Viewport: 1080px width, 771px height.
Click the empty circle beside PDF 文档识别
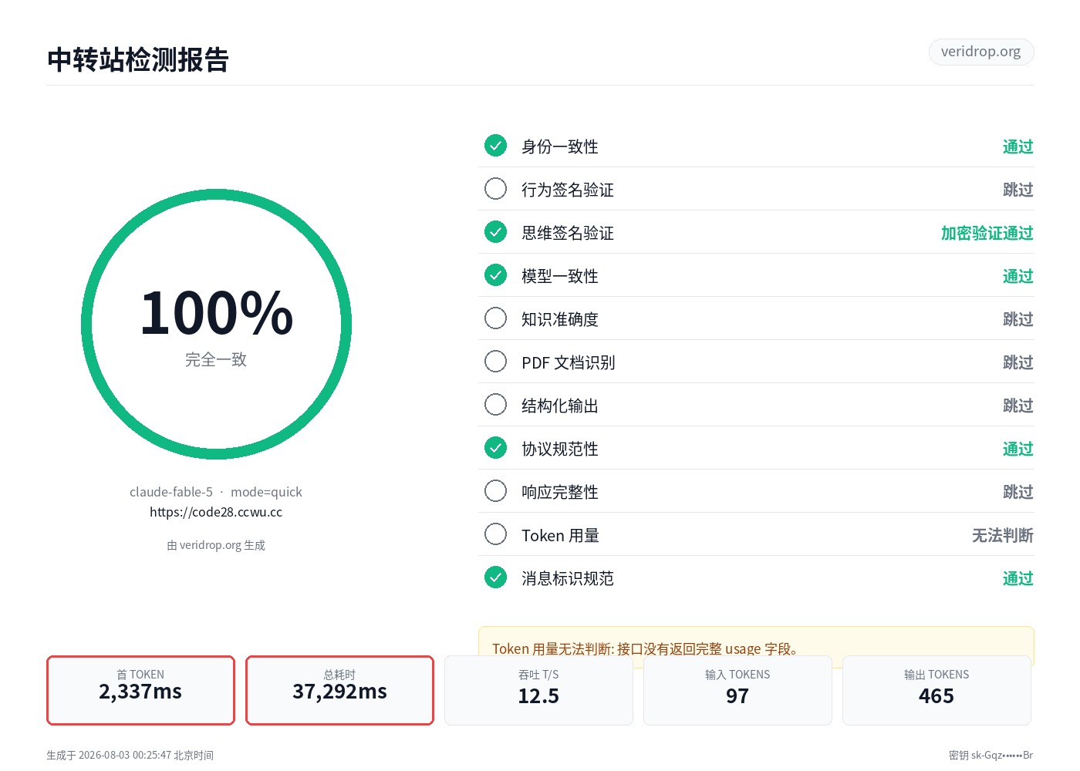point(495,362)
